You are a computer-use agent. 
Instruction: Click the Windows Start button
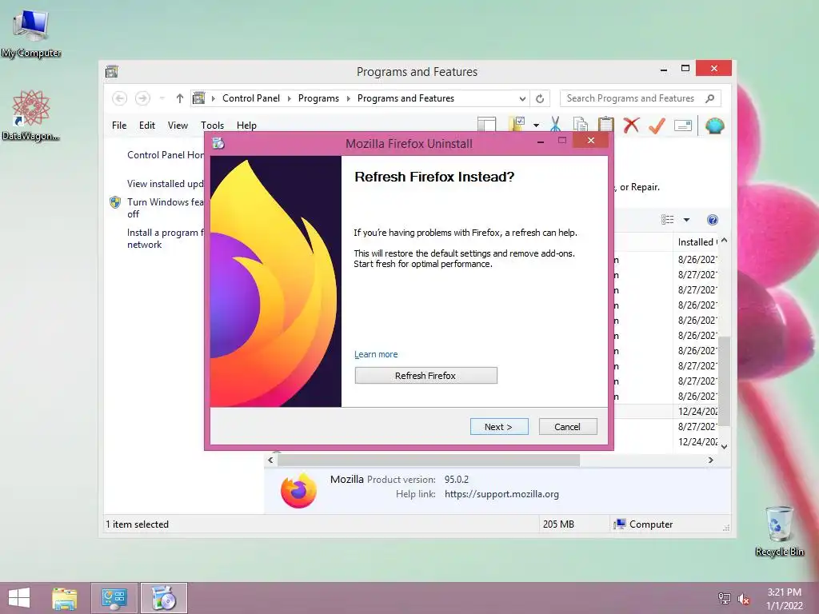click(19, 598)
